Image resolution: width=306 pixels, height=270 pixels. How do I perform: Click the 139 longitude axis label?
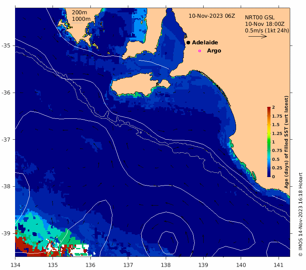coord(204,265)
